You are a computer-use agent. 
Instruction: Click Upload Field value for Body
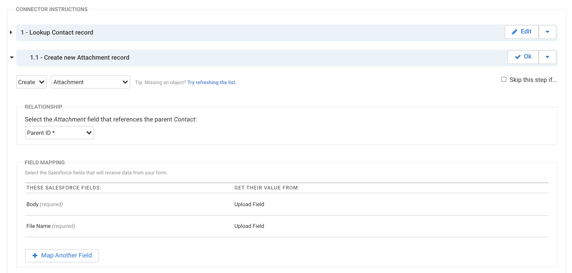click(249, 204)
